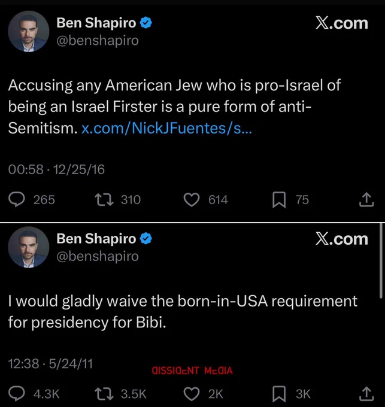Image resolution: width=385 pixels, height=407 pixels.
Task: Bookmark the tweet with 3K bookmarks
Action: click(278, 393)
